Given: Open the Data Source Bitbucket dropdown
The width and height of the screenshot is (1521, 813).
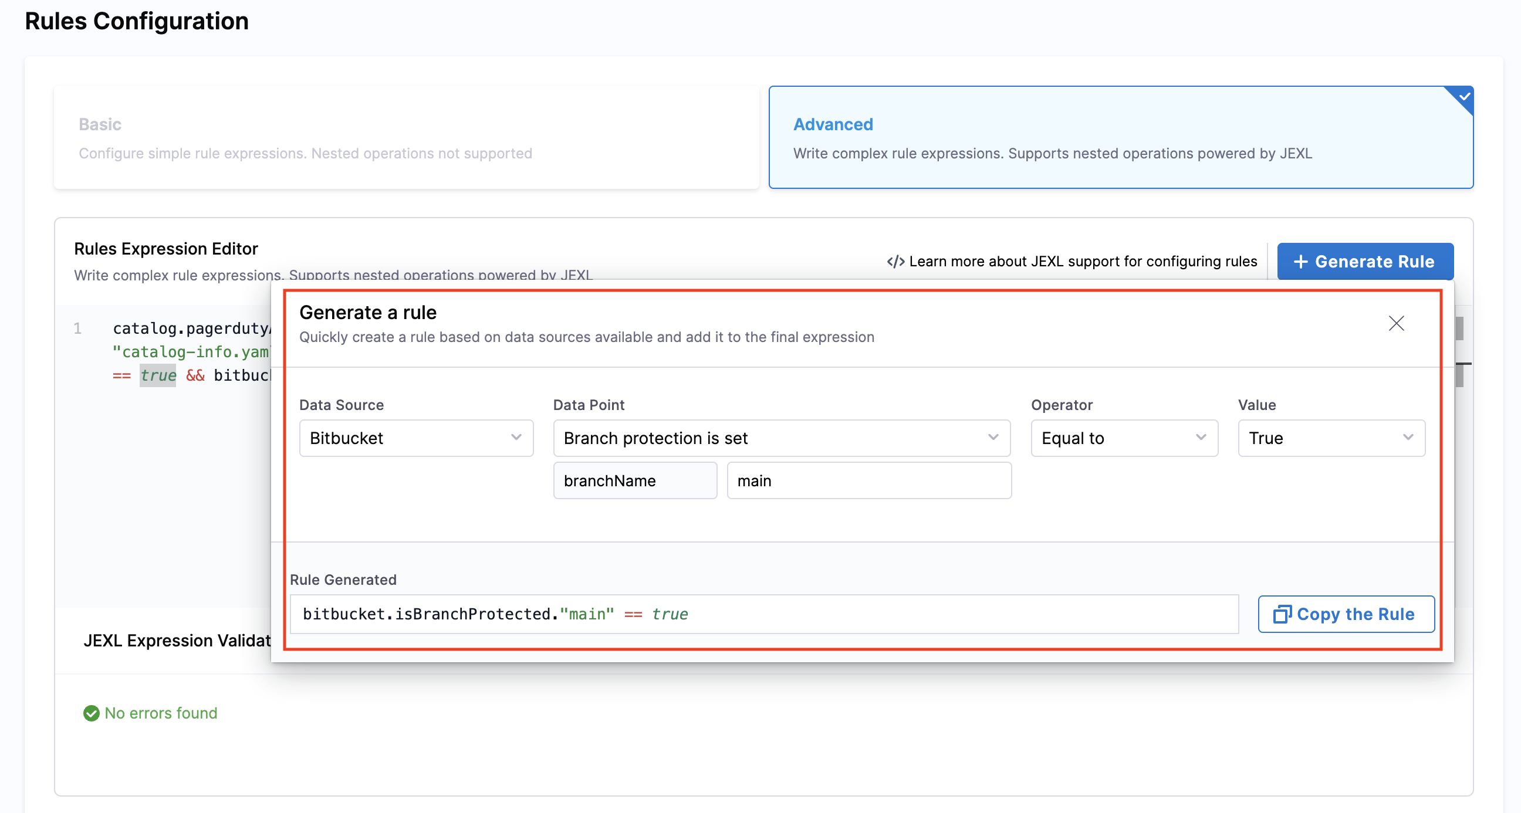Looking at the screenshot, I should (415, 438).
